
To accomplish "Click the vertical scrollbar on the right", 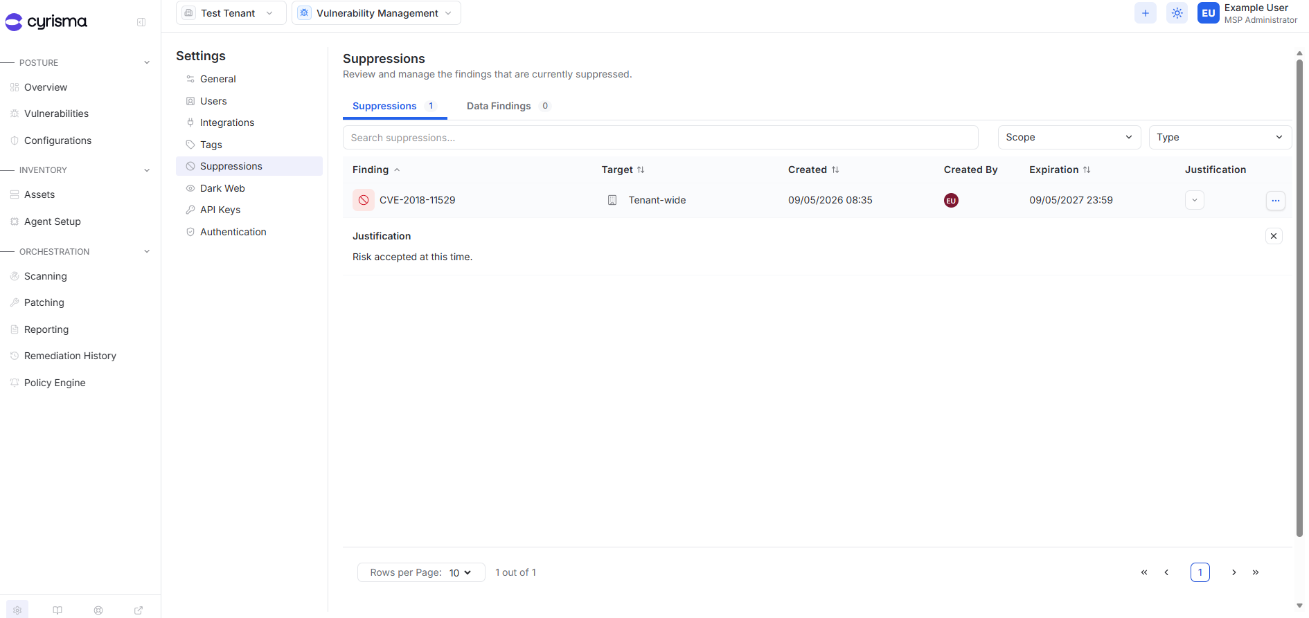I will pyautogui.click(x=1300, y=298).
